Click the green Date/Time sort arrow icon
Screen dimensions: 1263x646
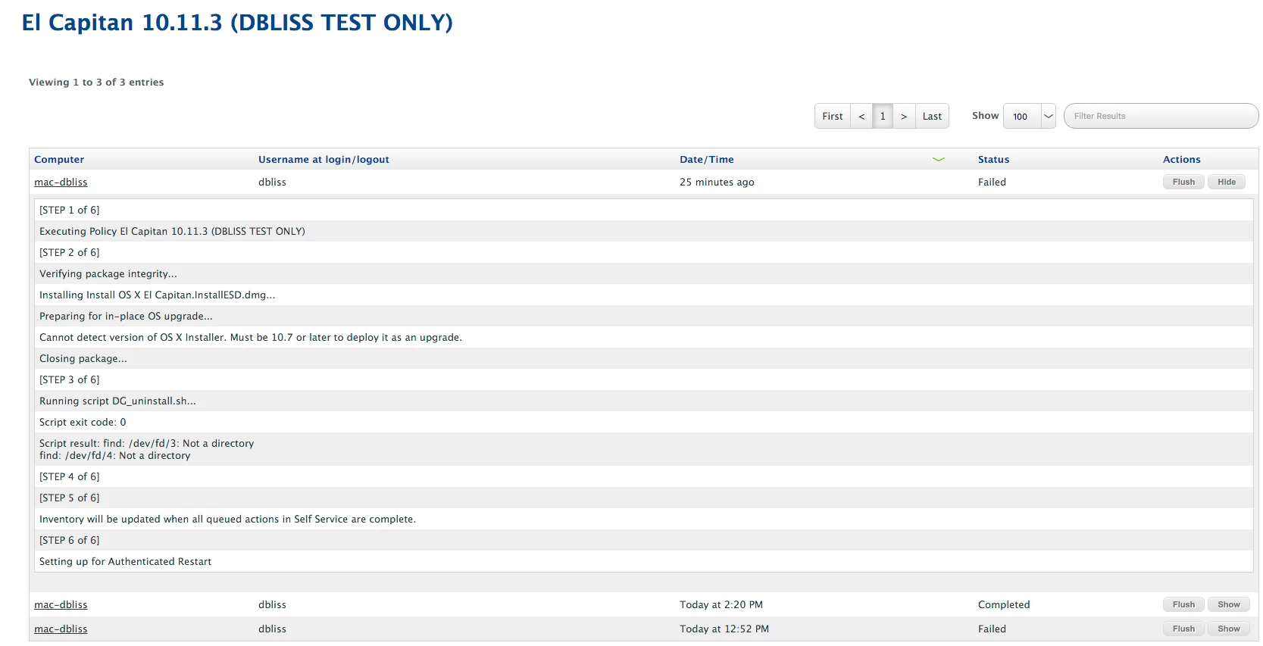point(938,160)
